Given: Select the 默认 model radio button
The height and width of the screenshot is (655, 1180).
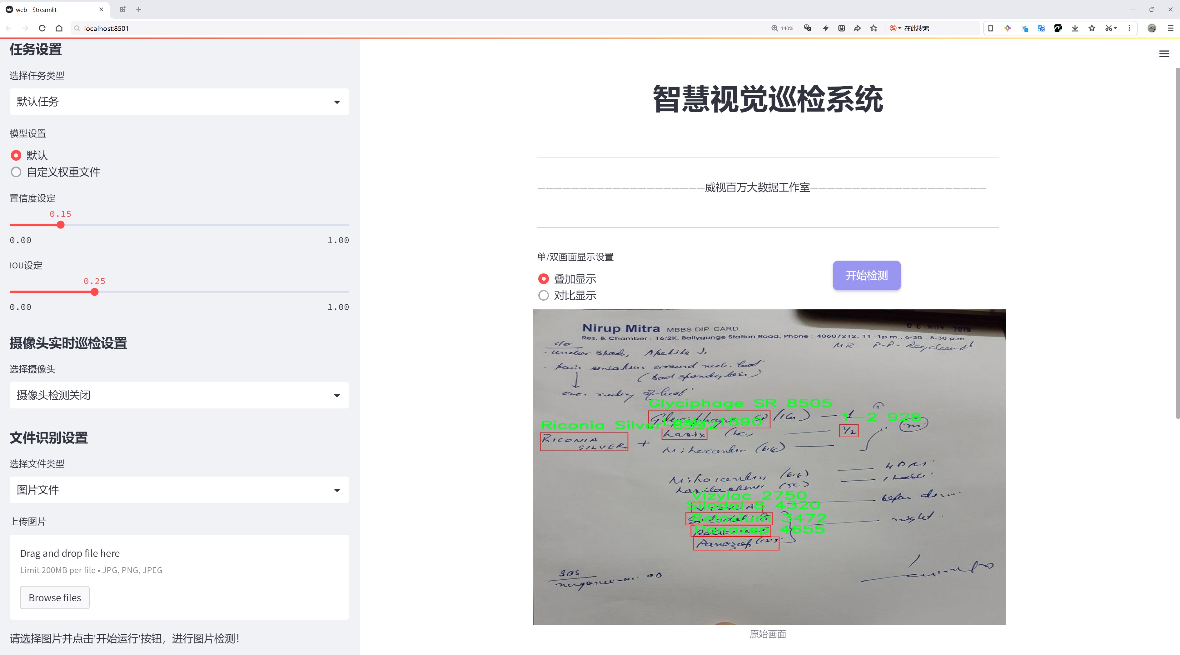Looking at the screenshot, I should coord(16,155).
